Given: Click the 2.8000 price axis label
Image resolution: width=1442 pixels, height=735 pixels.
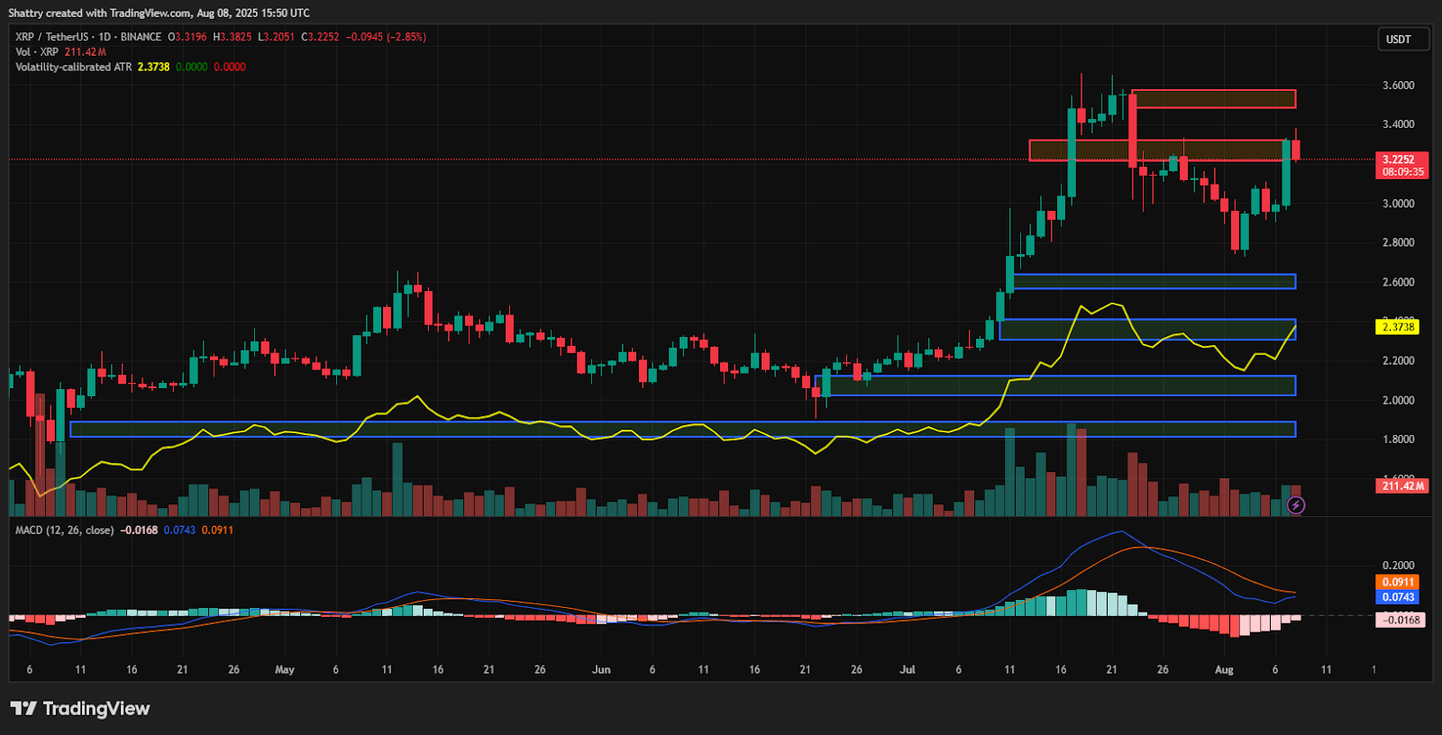Looking at the screenshot, I should 1398,242.
